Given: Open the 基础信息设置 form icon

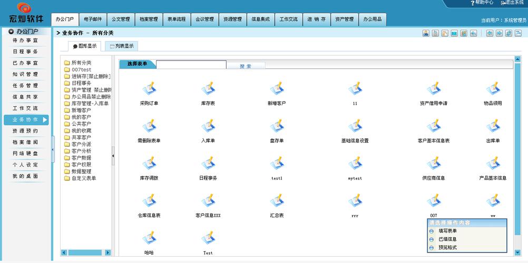Looking at the screenshot, I should [x=355, y=126].
